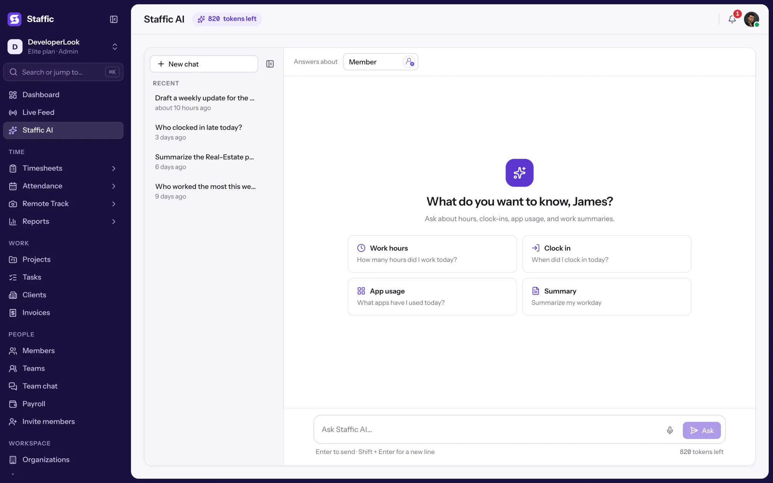The image size is (773, 483).
Task: Open Tasks in sidebar
Action: 63,277
